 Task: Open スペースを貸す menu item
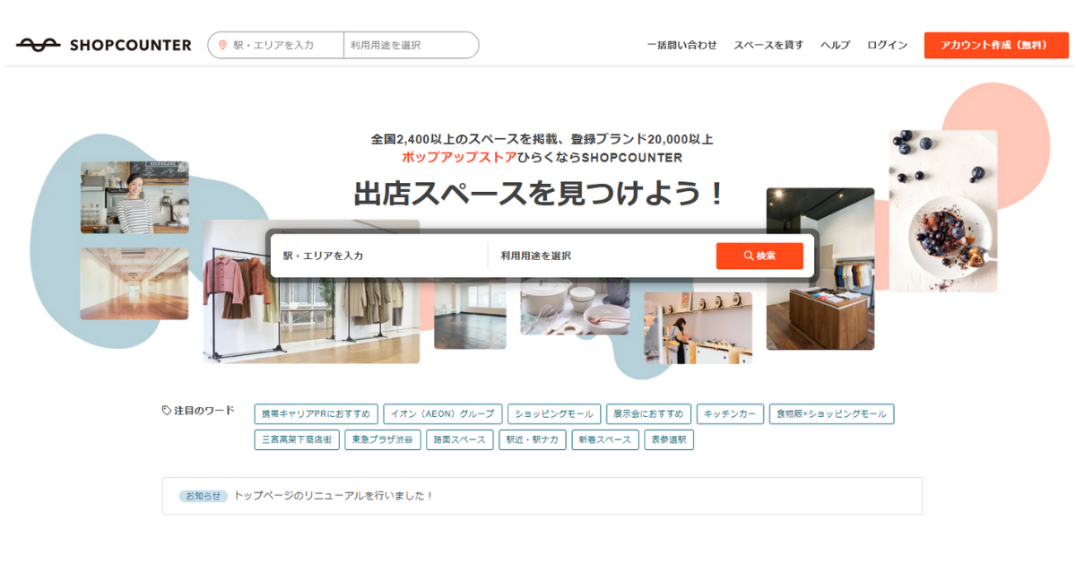(x=768, y=45)
